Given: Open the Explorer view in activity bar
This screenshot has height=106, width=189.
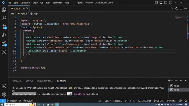Looking at the screenshot, I should 4,10.
